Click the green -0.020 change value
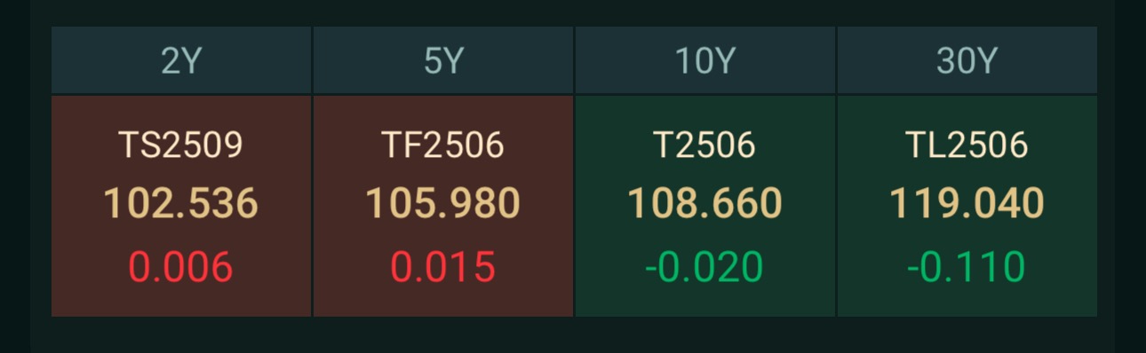Screen dimensions: 1146x353 (704, 268)
